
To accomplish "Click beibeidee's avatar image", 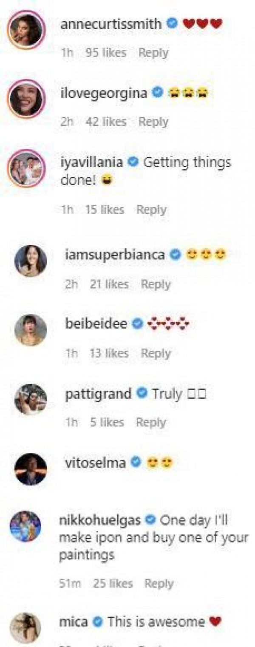I will [x=30, y=330].
